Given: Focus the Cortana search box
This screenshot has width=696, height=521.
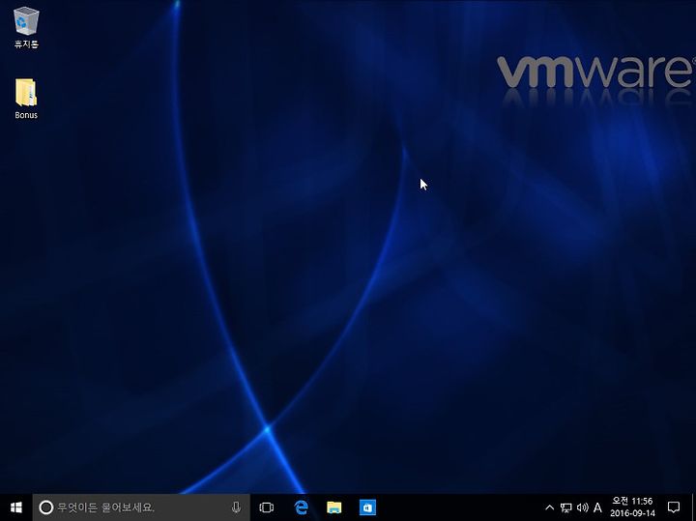Looking at the screenshot, I should click(141, 507).
